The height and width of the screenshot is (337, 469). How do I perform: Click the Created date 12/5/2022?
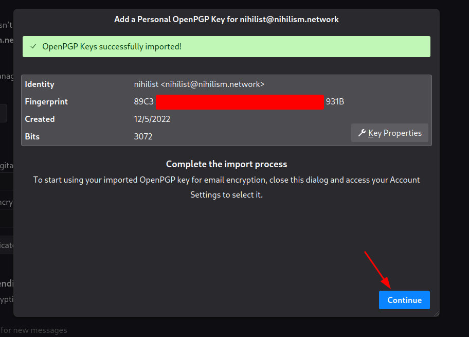click(152, 119)
